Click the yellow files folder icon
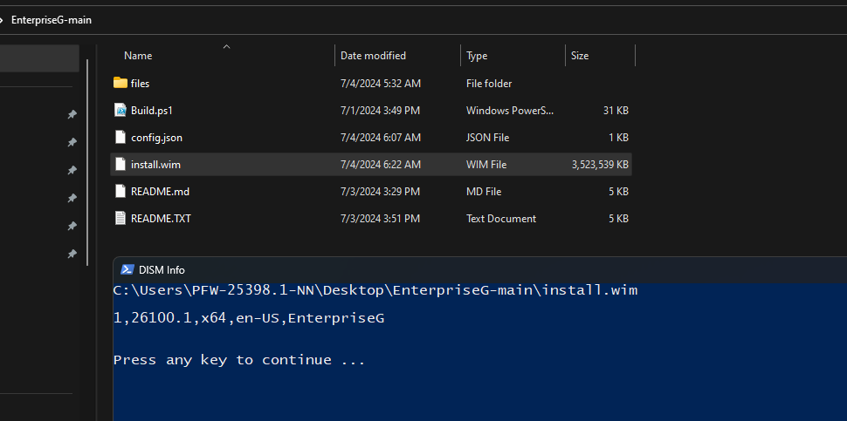This screenshot has height=421, width=847. [x=121, y=84]
